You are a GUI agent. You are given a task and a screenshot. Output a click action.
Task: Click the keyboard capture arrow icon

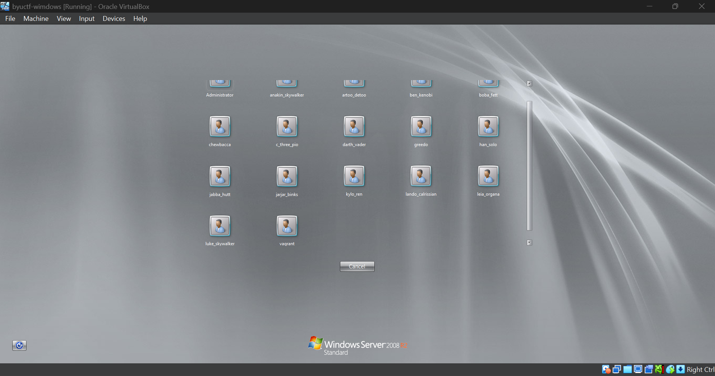coord(681,369)
